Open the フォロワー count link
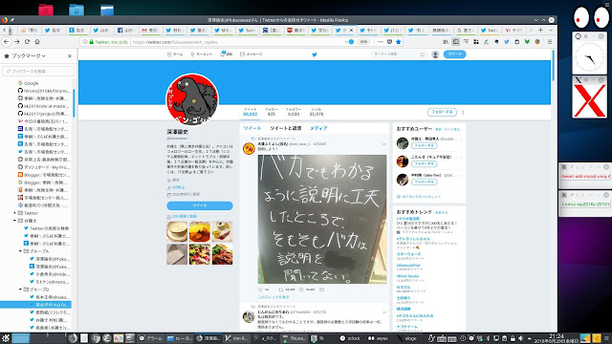This screenshot has width=612, height=344. 294,112
